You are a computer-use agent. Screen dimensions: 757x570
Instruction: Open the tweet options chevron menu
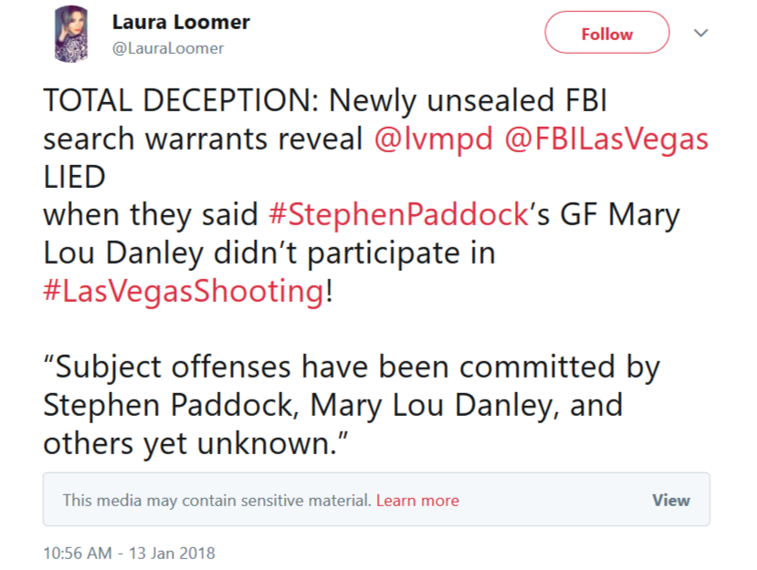[700, 34]
